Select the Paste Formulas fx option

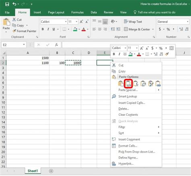point(136,84)
